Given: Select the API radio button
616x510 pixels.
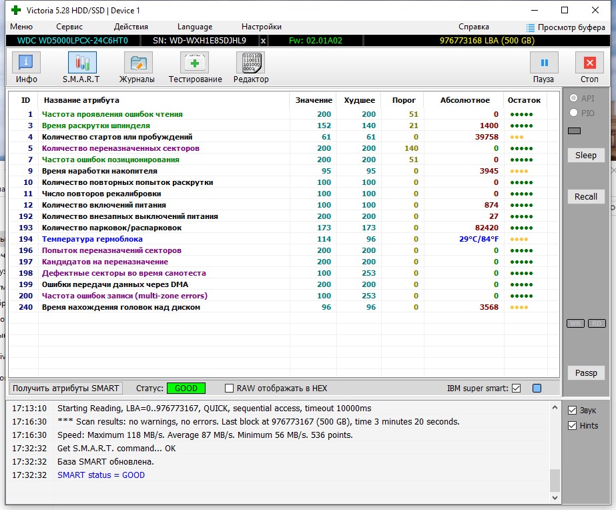Looking at the screenshot, I should pyautogui.click(x=573, y=98).
